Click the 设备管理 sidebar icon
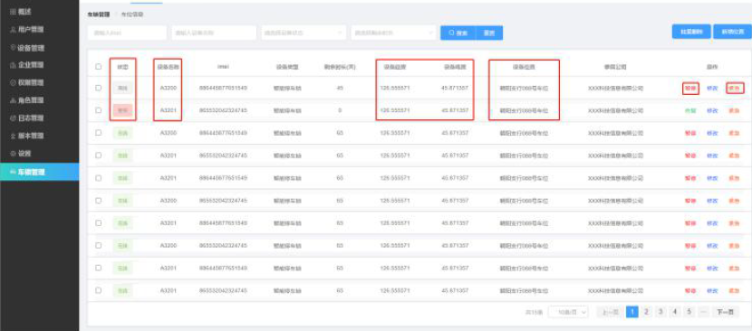The image size is (752, 331). pos(13,47)
